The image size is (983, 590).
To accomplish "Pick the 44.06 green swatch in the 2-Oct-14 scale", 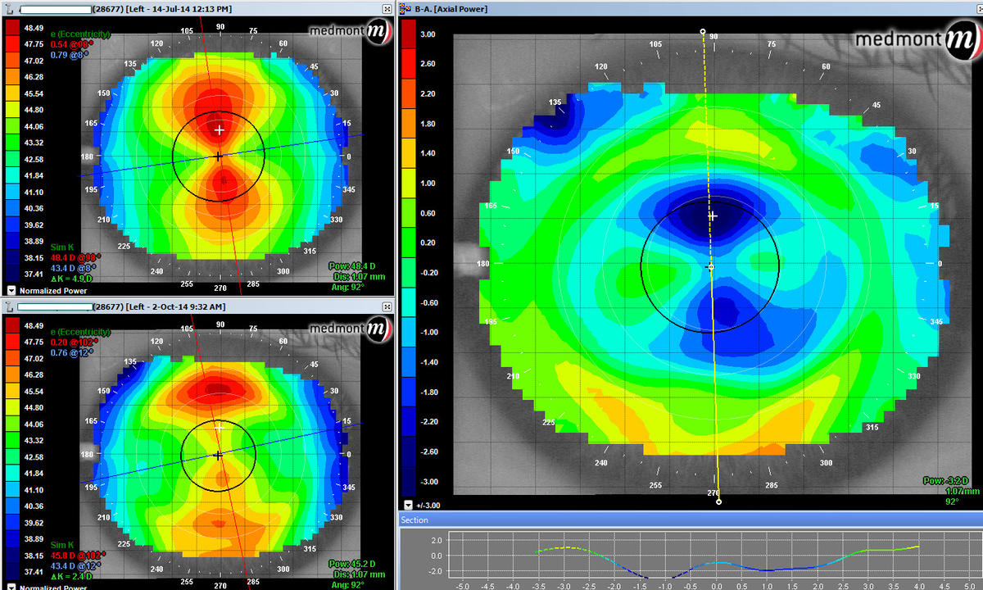I will coord(13,424).
